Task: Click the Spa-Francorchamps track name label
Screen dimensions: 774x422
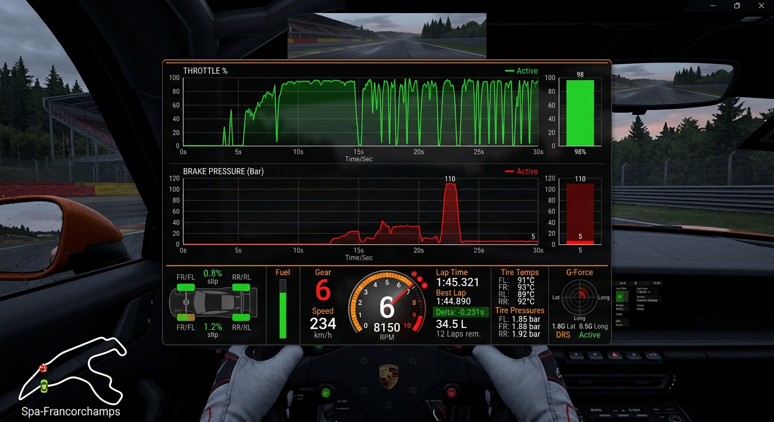Action: click(70, 412)
